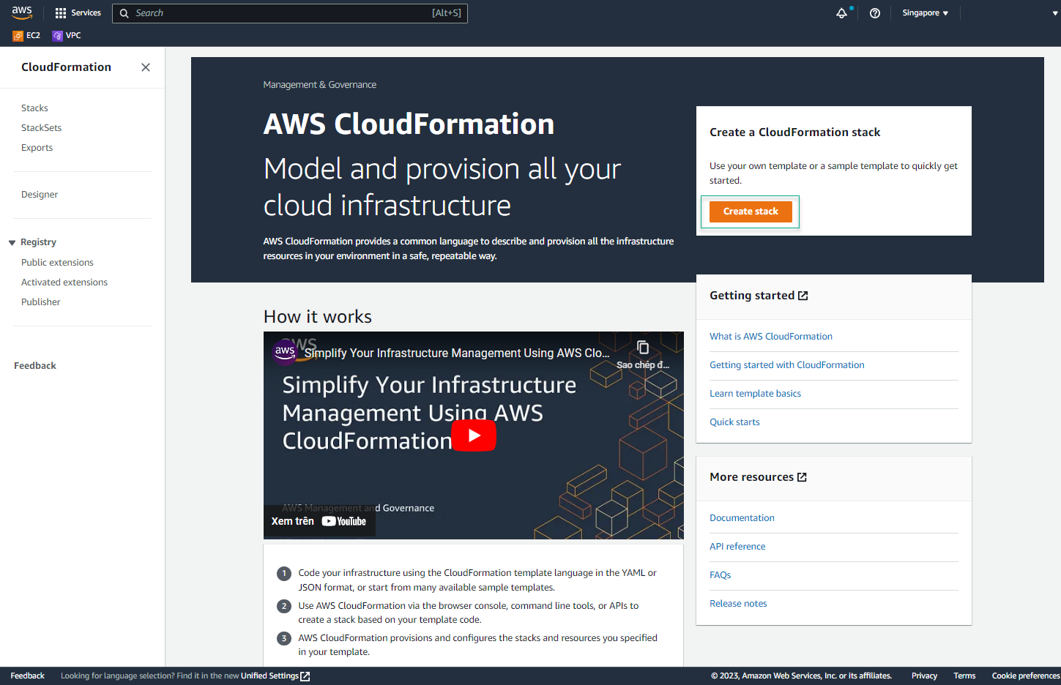The height and width of the screenshot is (685, 1061).
Task: Open the EC2 service shortcut
Action: pos(26,35)
